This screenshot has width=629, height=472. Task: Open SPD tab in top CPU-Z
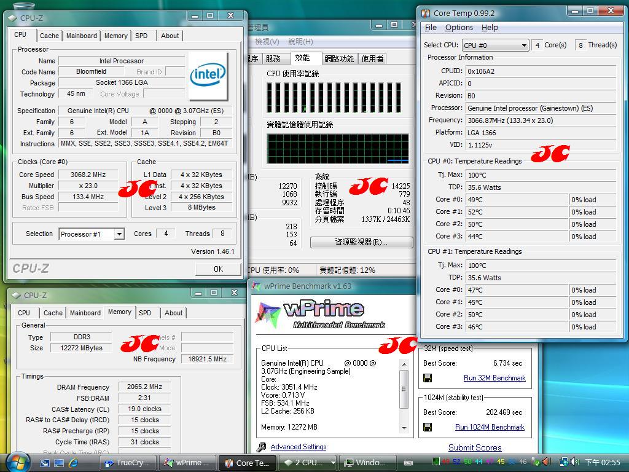click(141, 36)
